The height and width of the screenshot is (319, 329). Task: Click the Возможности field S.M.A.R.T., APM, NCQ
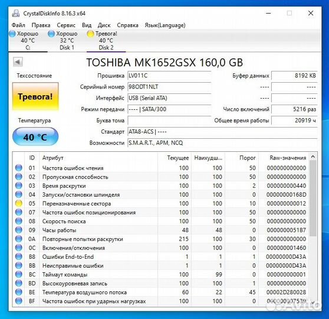click(222, 143)
